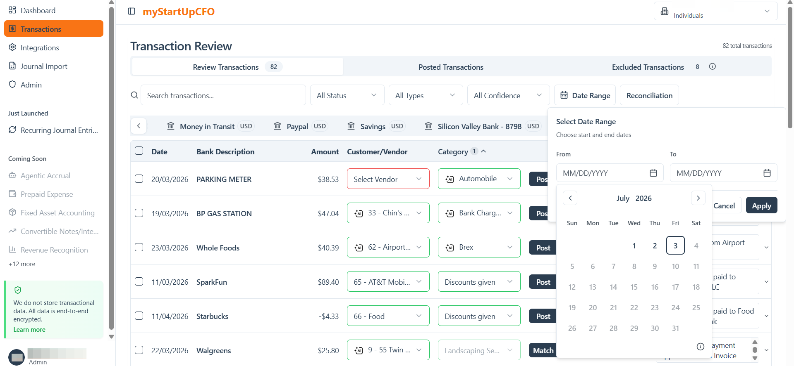Screen dimensions: 794x366
Task: Cancel the date range selection
Action: pyautogui.click(x=724, y=205)
